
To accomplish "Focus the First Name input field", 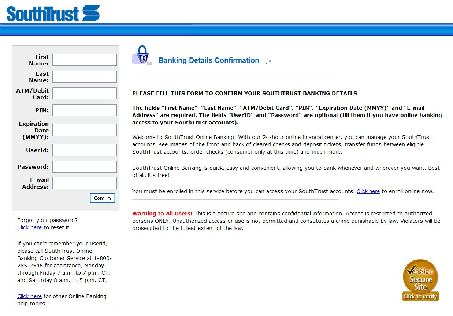I will point(85,60).
